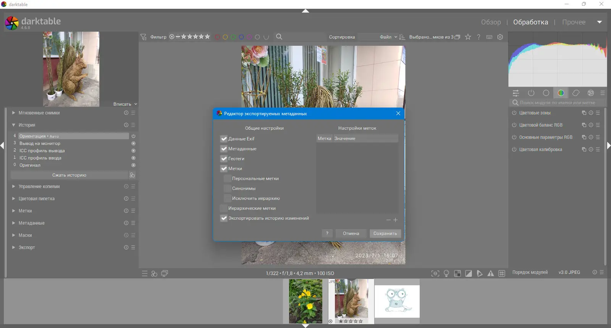Enable the Персональные метки checkbox

coord(228,178)
